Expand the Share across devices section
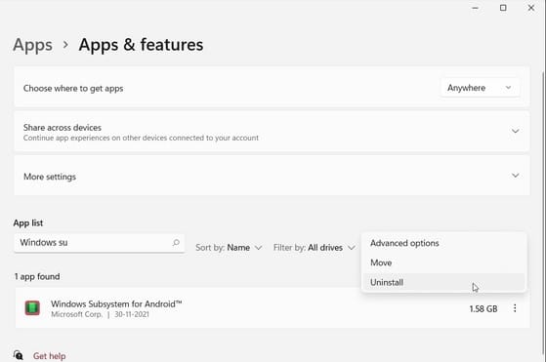 [x=515, y=131]
